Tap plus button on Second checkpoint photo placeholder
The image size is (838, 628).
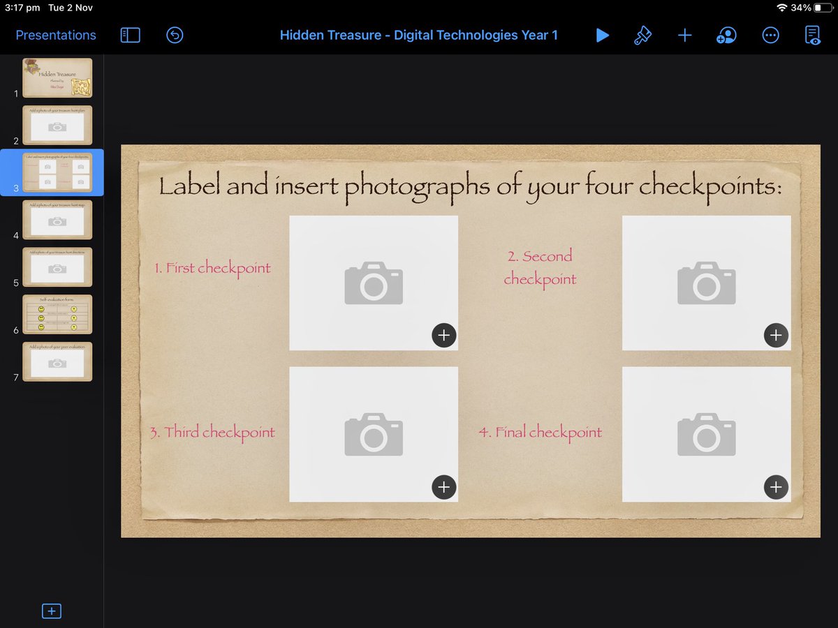pos(776,335)
